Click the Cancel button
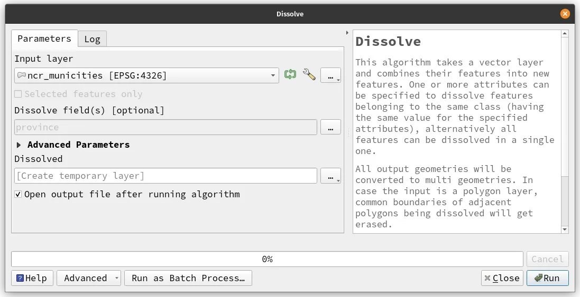 (547, 259)
